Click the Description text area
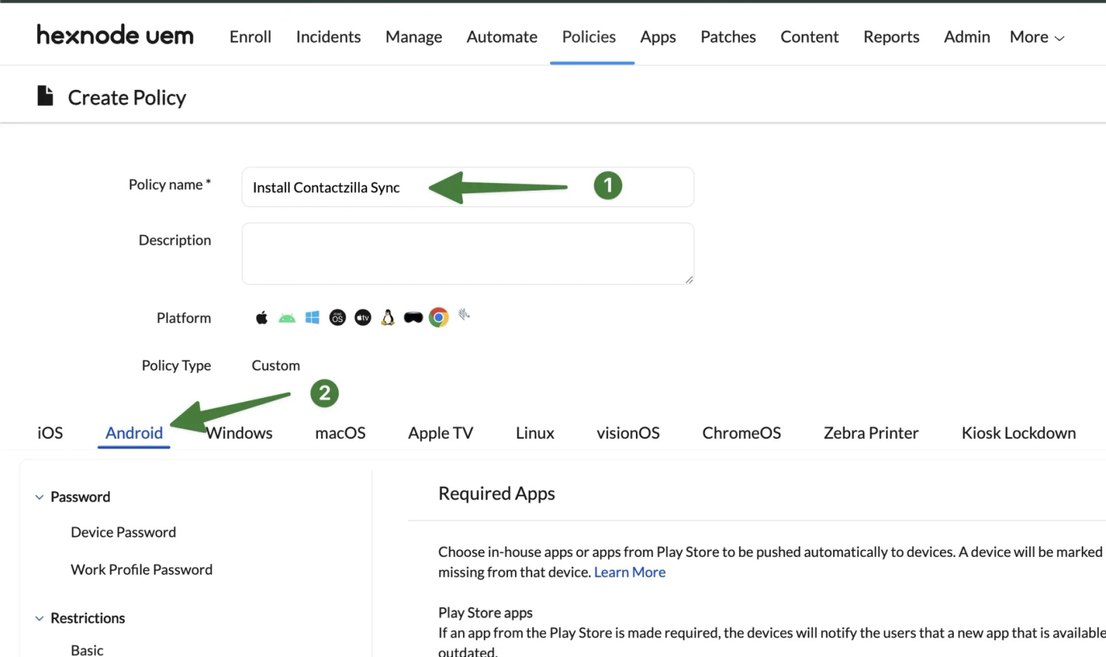Image resolution: width=1106 pixels, height=657 pixels. [468, 254]
